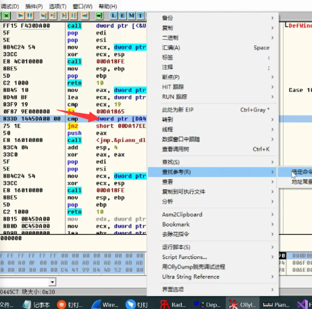Viewport: 312px width, 309px height.
Task: Expand the 备份 submenu arrow
Action: click(x=272, y=18)
